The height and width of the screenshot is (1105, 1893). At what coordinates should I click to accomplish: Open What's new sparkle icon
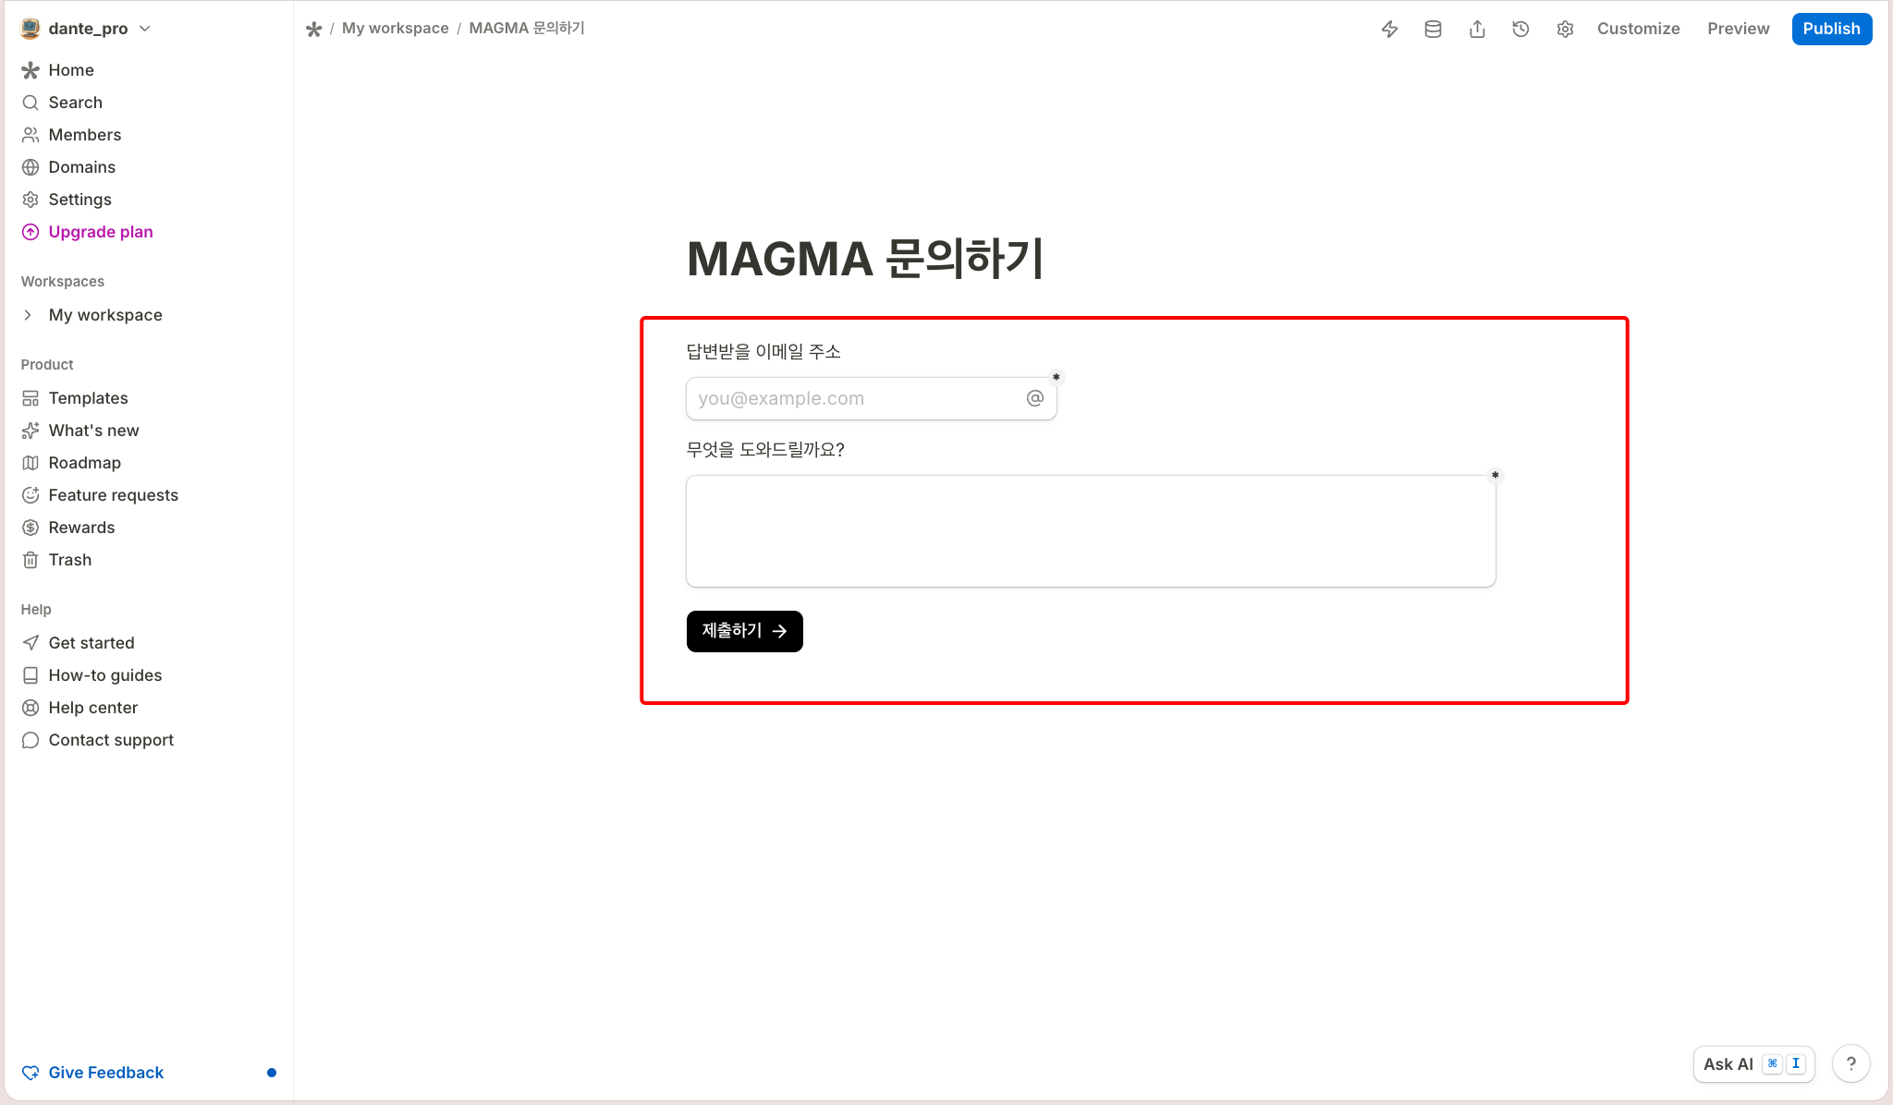pyautogui.click(x=31, y=431)
